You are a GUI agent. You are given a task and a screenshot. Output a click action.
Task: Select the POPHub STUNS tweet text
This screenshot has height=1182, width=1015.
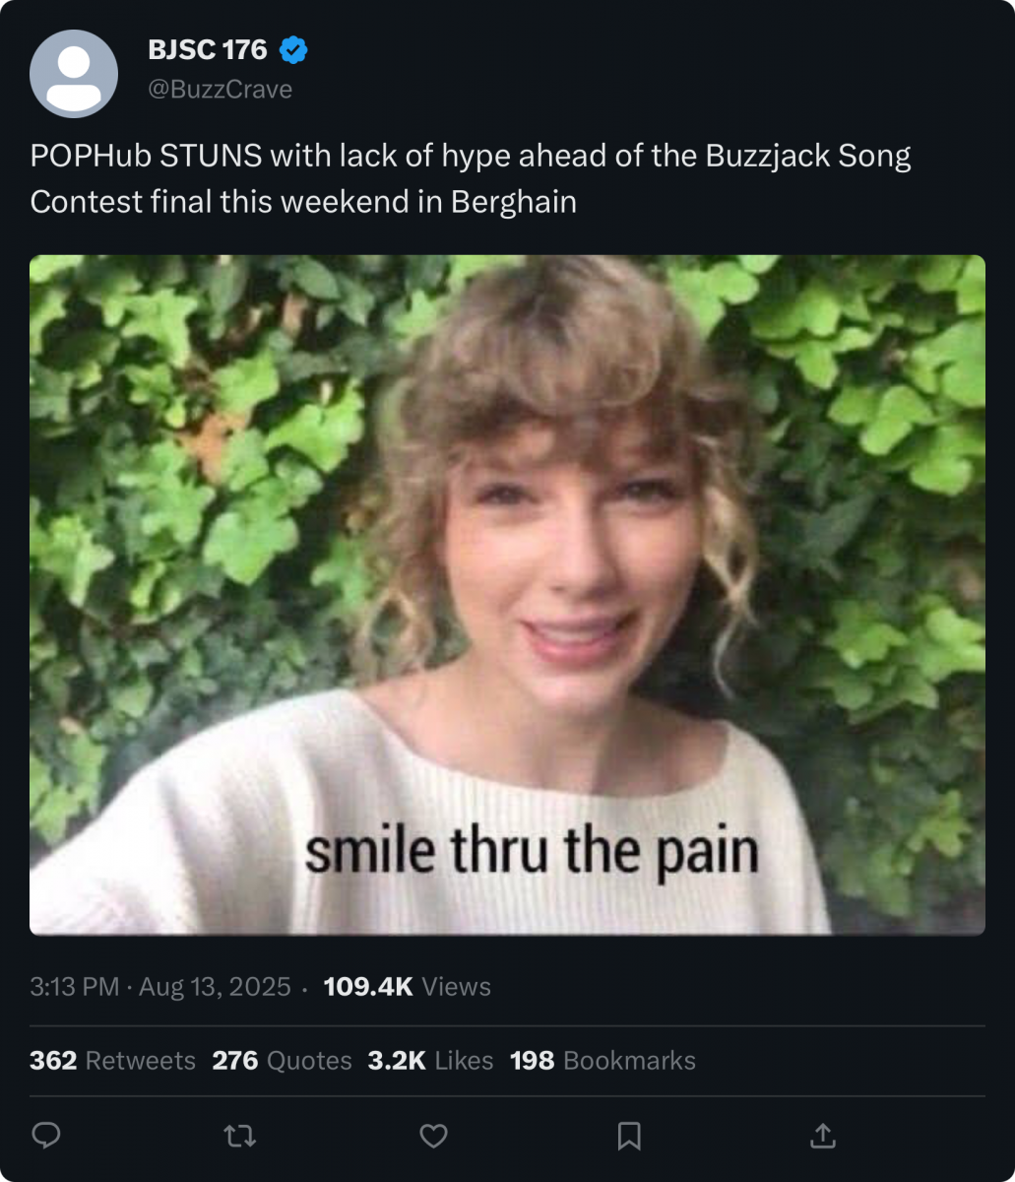pos(471,178)
